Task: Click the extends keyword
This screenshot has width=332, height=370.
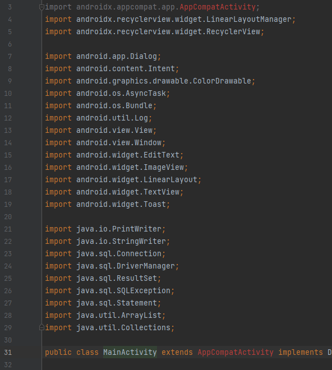Action: coord(177,352)
